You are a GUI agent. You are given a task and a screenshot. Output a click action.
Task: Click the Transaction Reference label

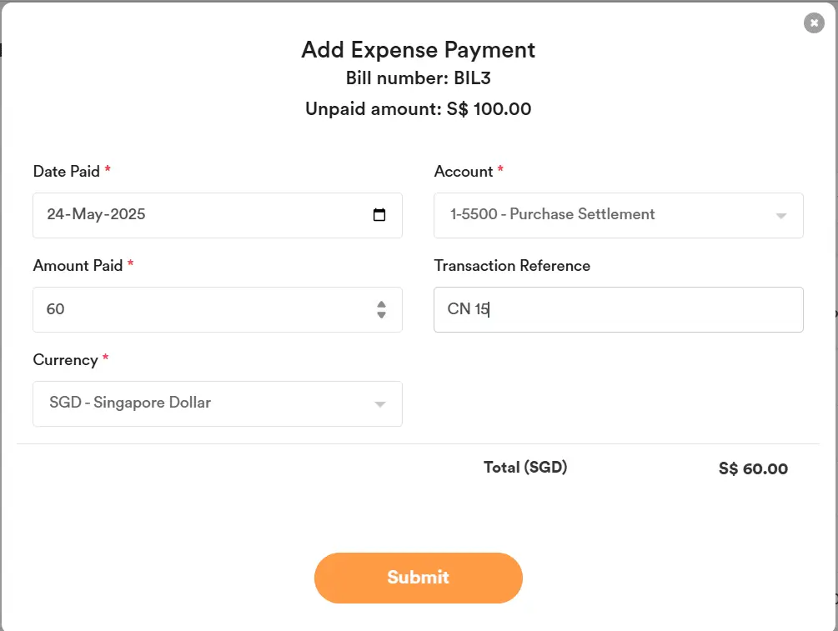512,266
